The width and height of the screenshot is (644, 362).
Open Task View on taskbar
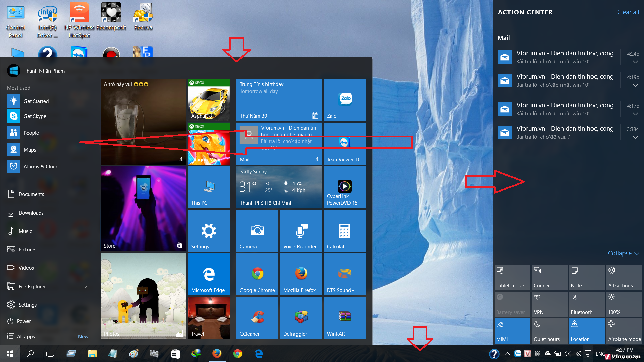[50, 353]
